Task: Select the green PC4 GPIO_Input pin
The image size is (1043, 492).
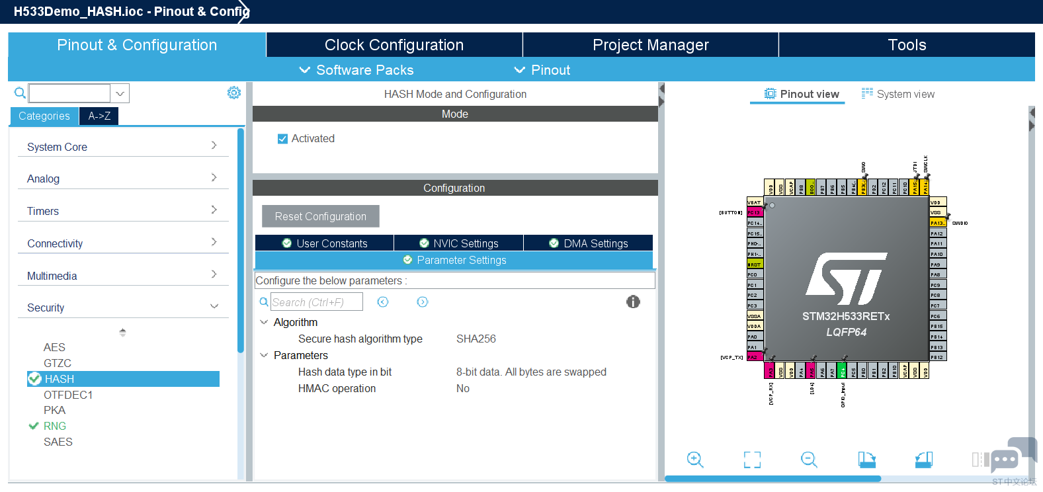Action: click(842, 370)
